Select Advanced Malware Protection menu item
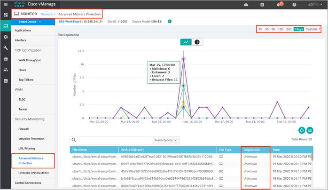 [x=31, y=161]
